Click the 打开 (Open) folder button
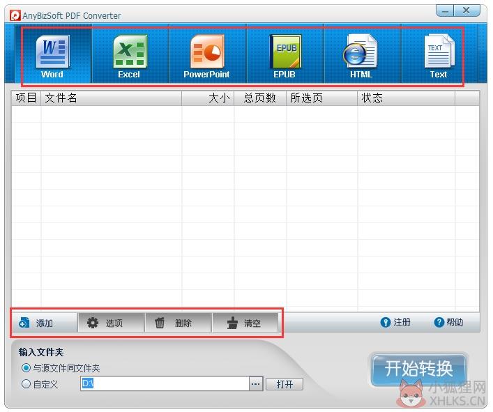 coord(285,384)
